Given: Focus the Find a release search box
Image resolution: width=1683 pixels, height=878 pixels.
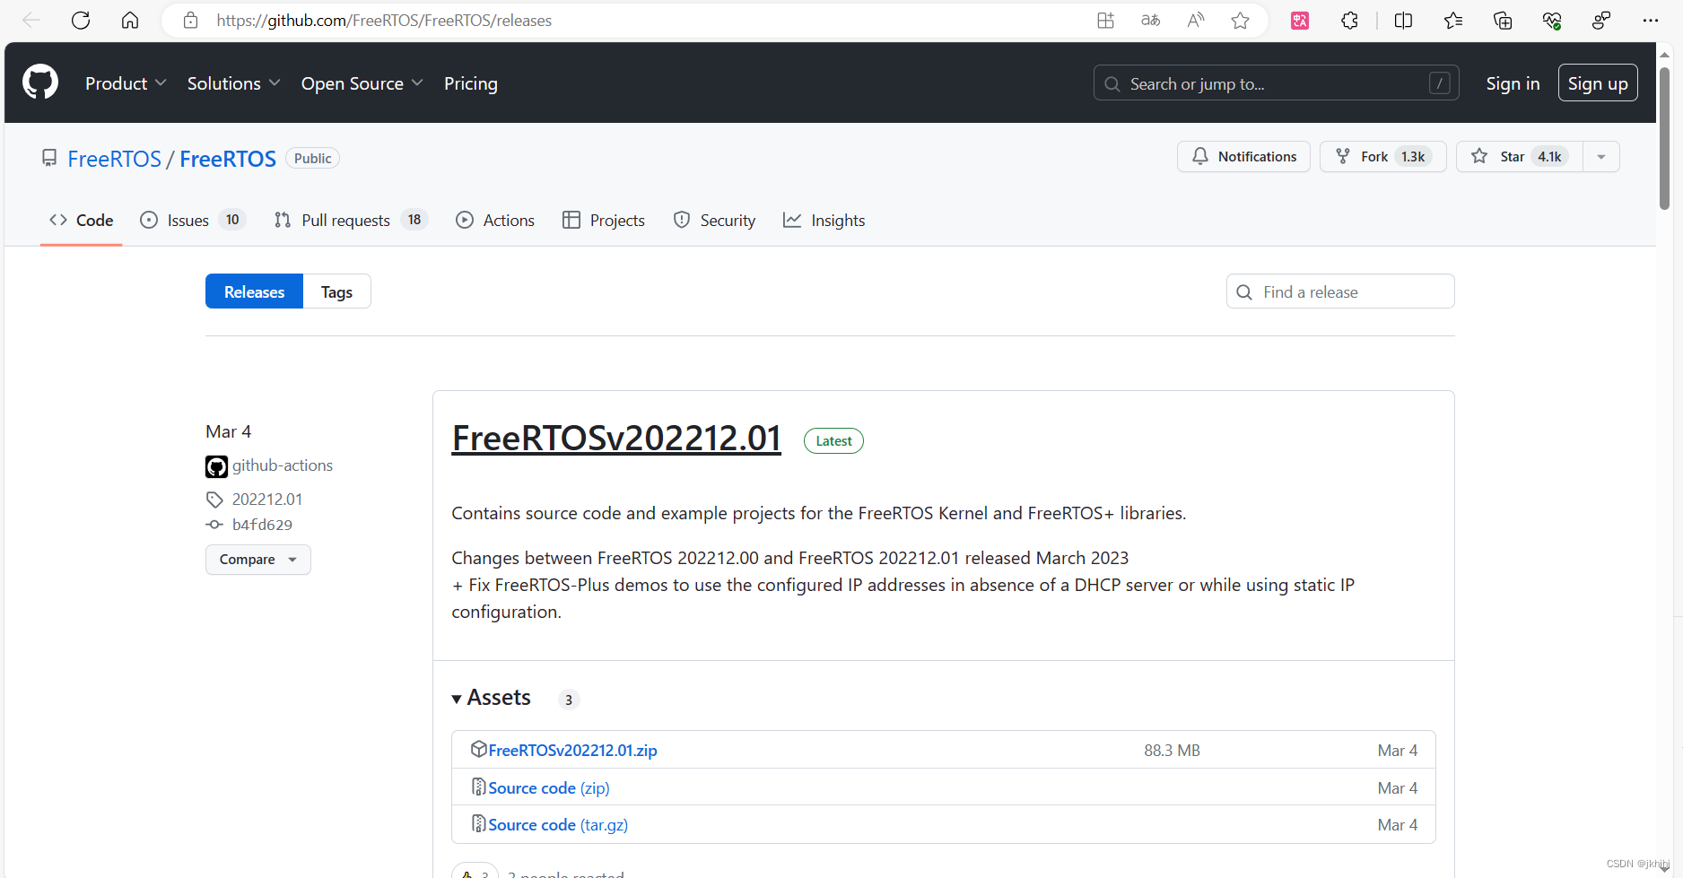Looking at the screenshot, I should click(1340, 291).
